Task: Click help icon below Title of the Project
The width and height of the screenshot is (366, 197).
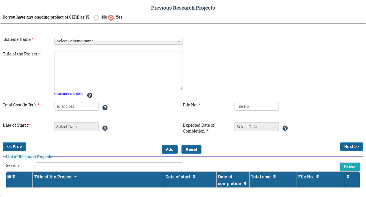Action: [x=90, y=95]
